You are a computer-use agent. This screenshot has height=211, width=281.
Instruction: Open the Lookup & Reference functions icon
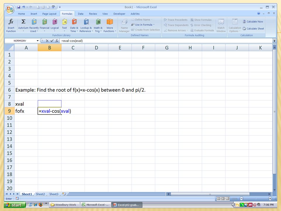click(x=86, y=22)
